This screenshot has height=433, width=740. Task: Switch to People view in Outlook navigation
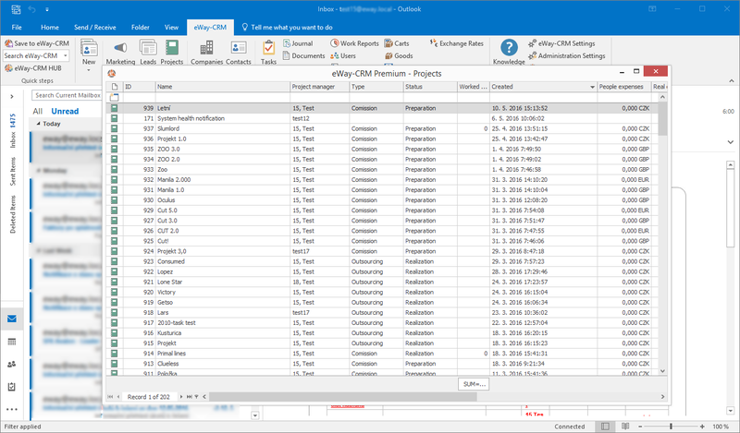[x=12, y=364]
